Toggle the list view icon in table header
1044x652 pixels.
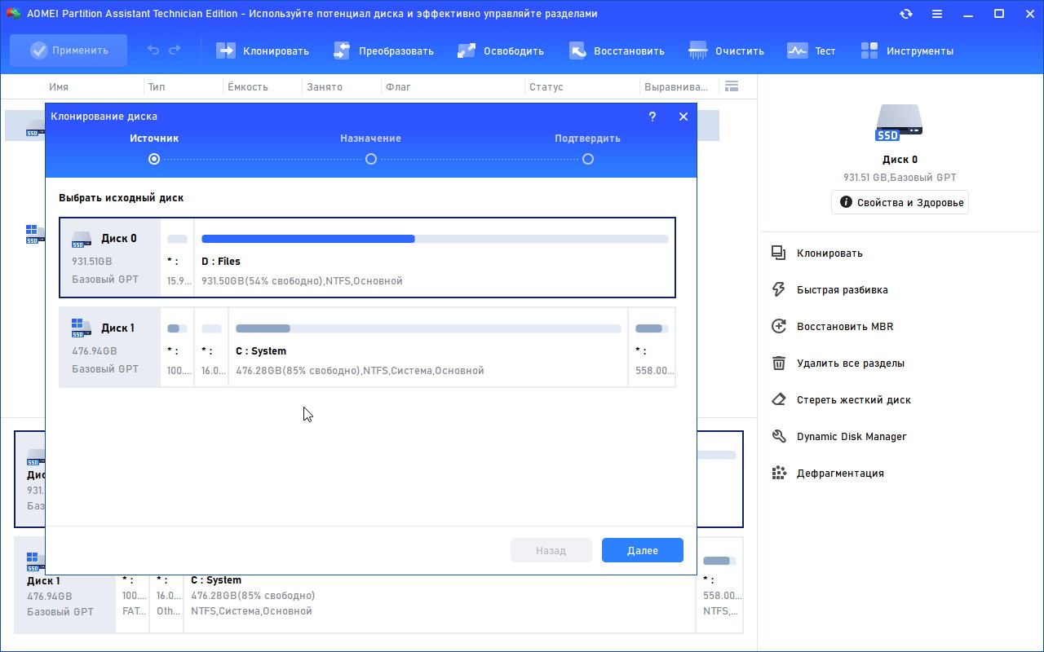[731, 86]
